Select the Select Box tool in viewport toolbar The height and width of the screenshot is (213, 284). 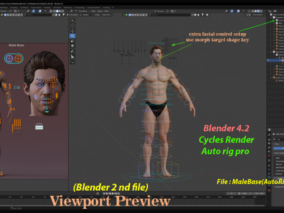tap(73, 20)
